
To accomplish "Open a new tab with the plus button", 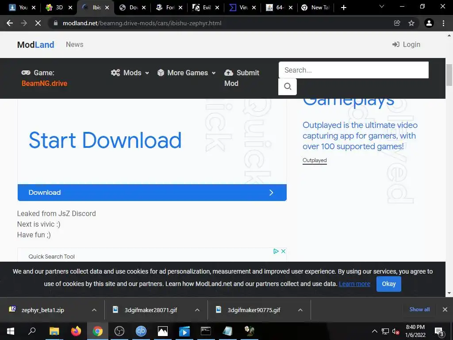I will (343, 8).
